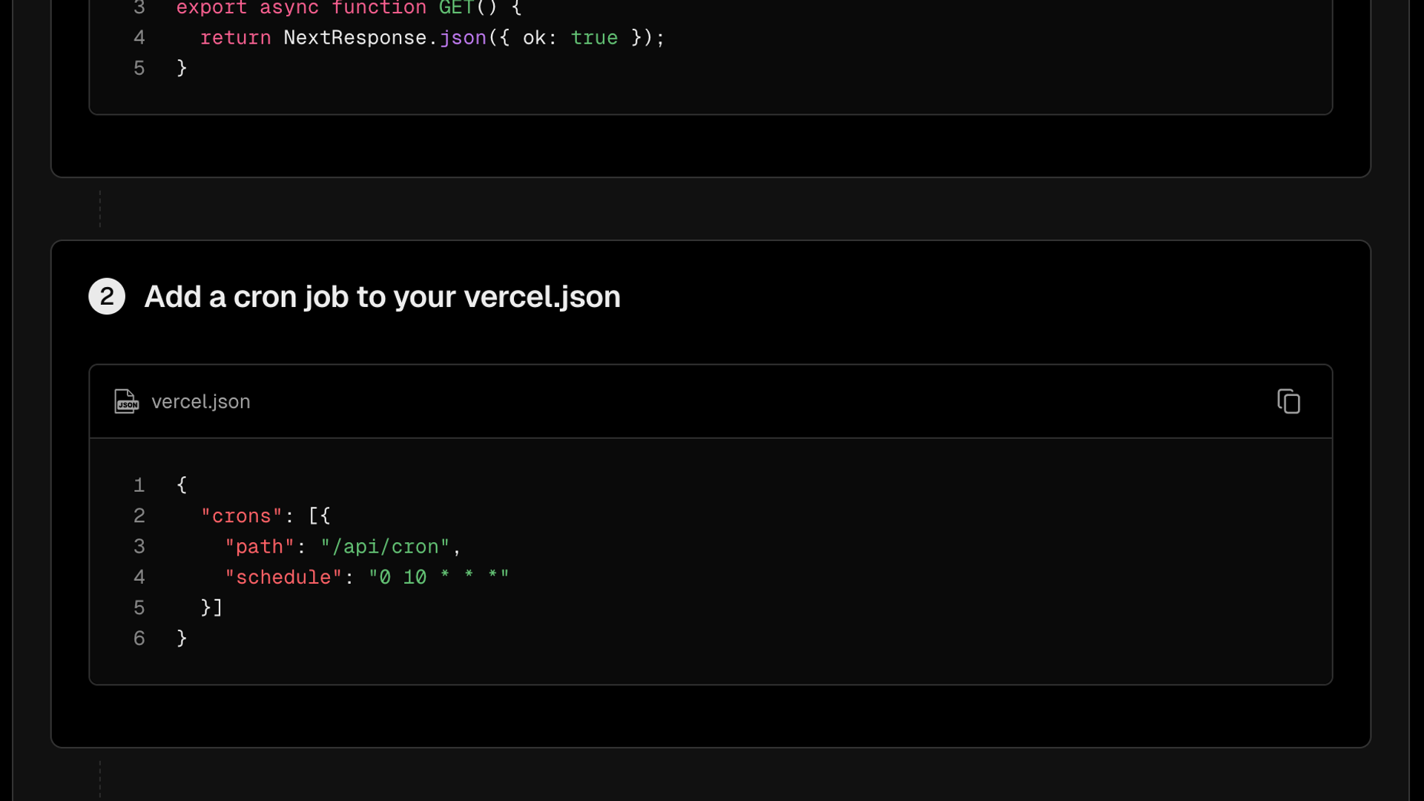This screenshot has height=801, width=1424.
Task: Click the 'true' value in the return statement
Action: point(594,38)
